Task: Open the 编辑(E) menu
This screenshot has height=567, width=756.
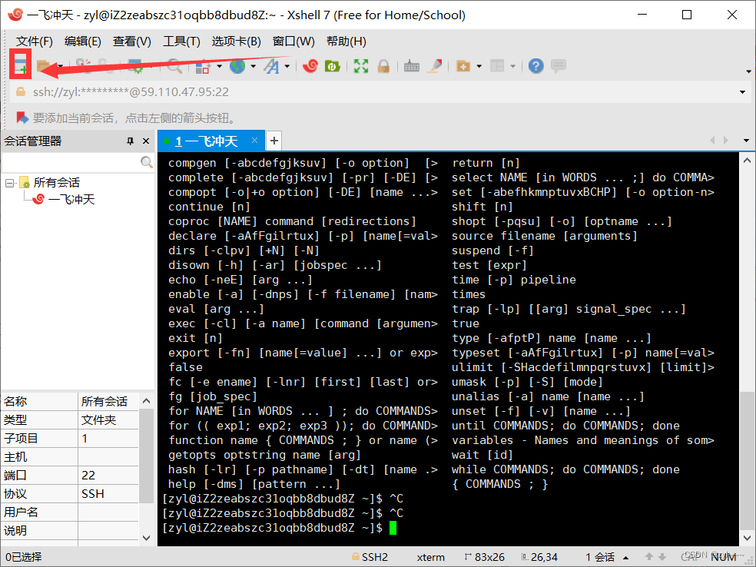Action: tap(82, 41)
